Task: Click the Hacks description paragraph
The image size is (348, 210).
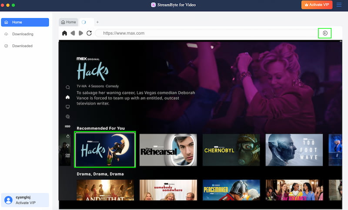Action: point(136,98)
